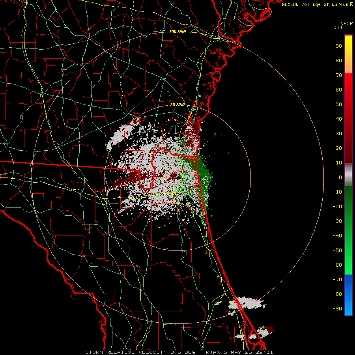This screenshot has width=355, height=355.
Task: Click the -90 scale label
Action: tap(337, 309)
